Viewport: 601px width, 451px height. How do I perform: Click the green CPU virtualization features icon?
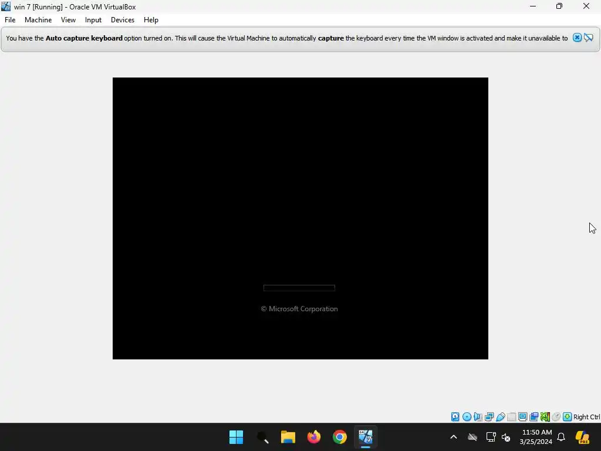coord(545,416)
